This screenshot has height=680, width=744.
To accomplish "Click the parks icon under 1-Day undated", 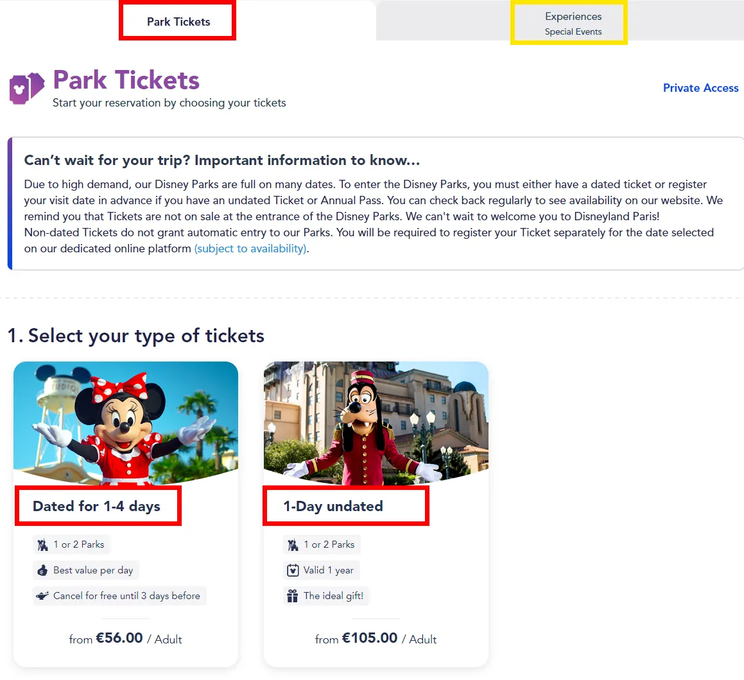I will (x=293, y=545).
